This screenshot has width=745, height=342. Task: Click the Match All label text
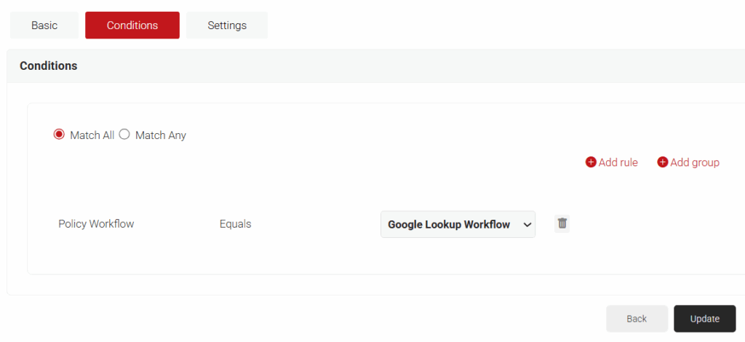tap(92, 135)
